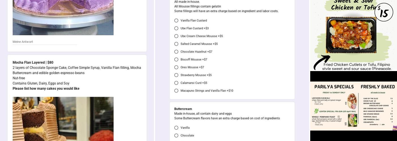Screen dimensions: 397x141
Task: Click the Freshly Baked menu heading
Action: click(378, 87)
